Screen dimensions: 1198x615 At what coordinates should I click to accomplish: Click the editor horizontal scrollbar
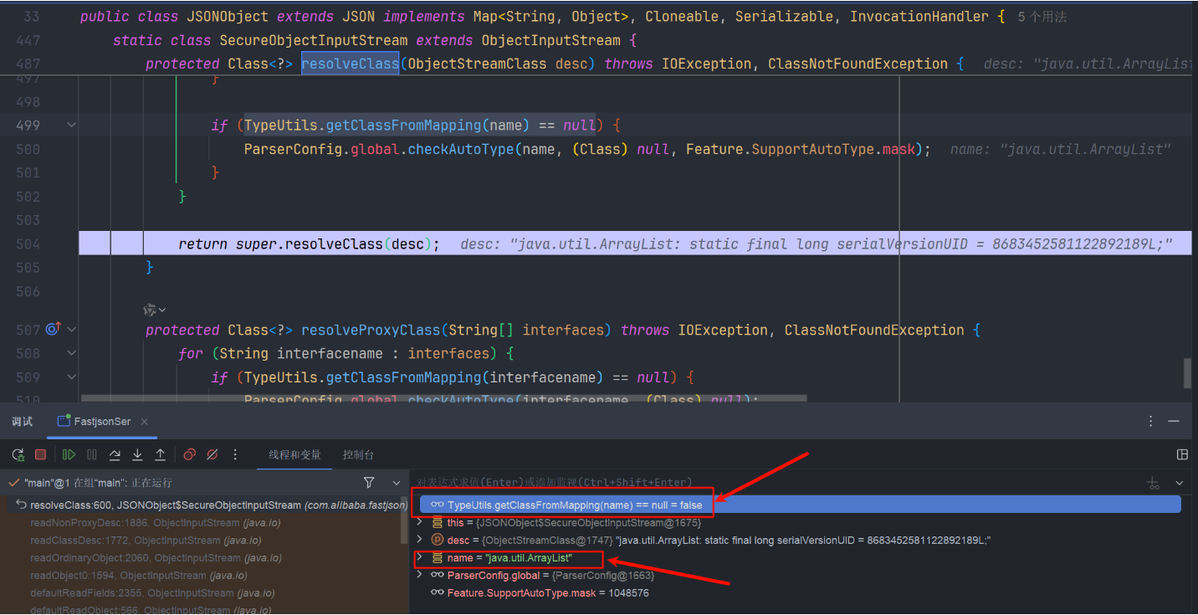444,399
